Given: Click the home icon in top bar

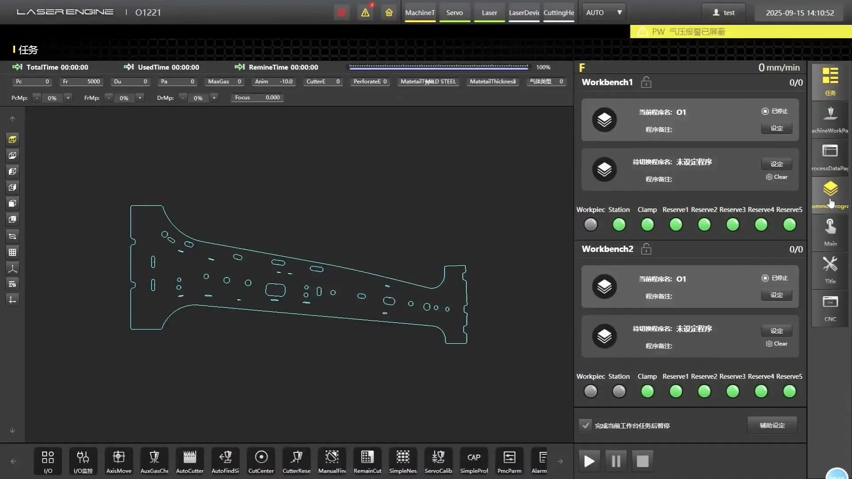Looking at the screenshot, I should coord(389,12).
